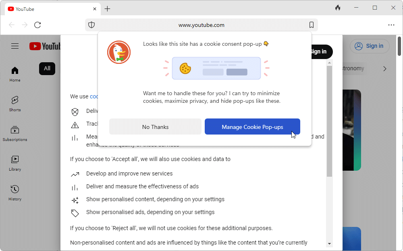Viewport: 403px width, 251px height.
Task: Open the privacy shield icon in address bar
Action: click(x=91, y=25)
